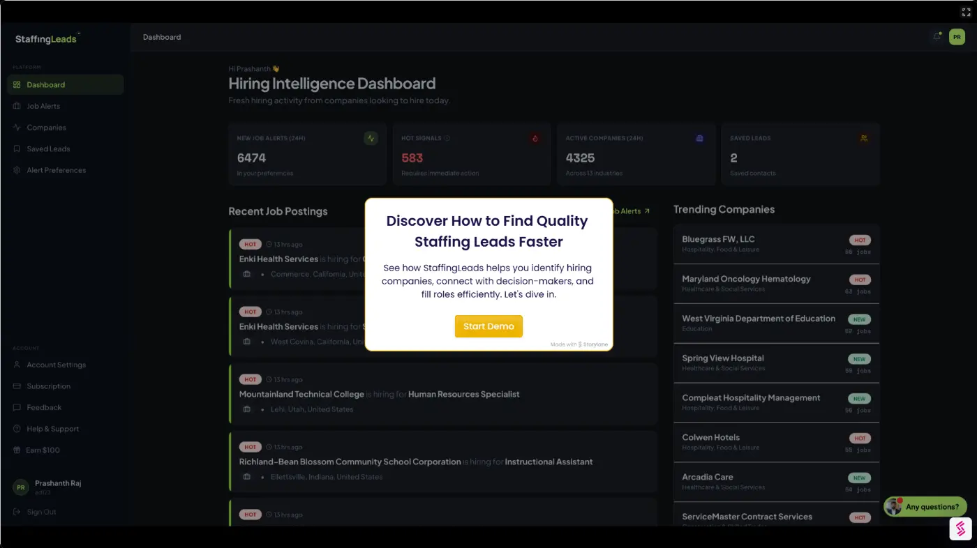
Task: Click the Start Demo button
Action: tap(488, 326)
